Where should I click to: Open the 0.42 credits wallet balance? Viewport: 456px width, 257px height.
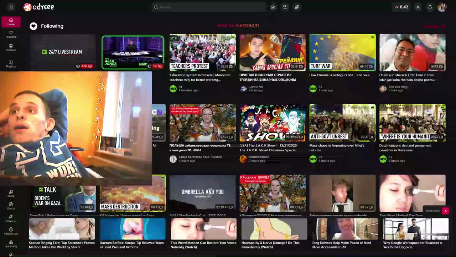[402, 7]
